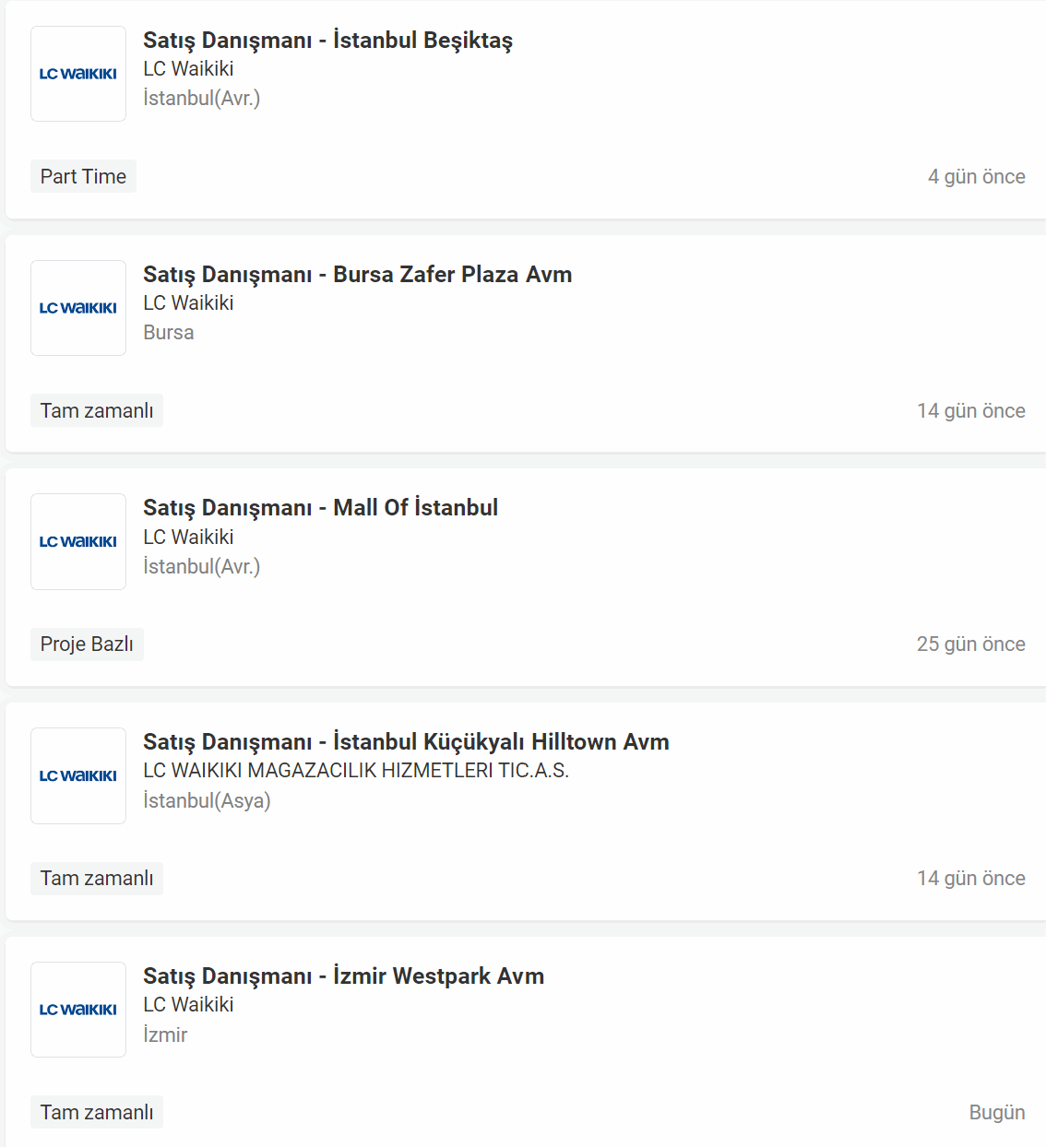The width and height of the screenshot is (1046, 1147).
Task: Click LC Waikiki logo on Mall Of İstanbul listing
Action: (x=78, y=541)
